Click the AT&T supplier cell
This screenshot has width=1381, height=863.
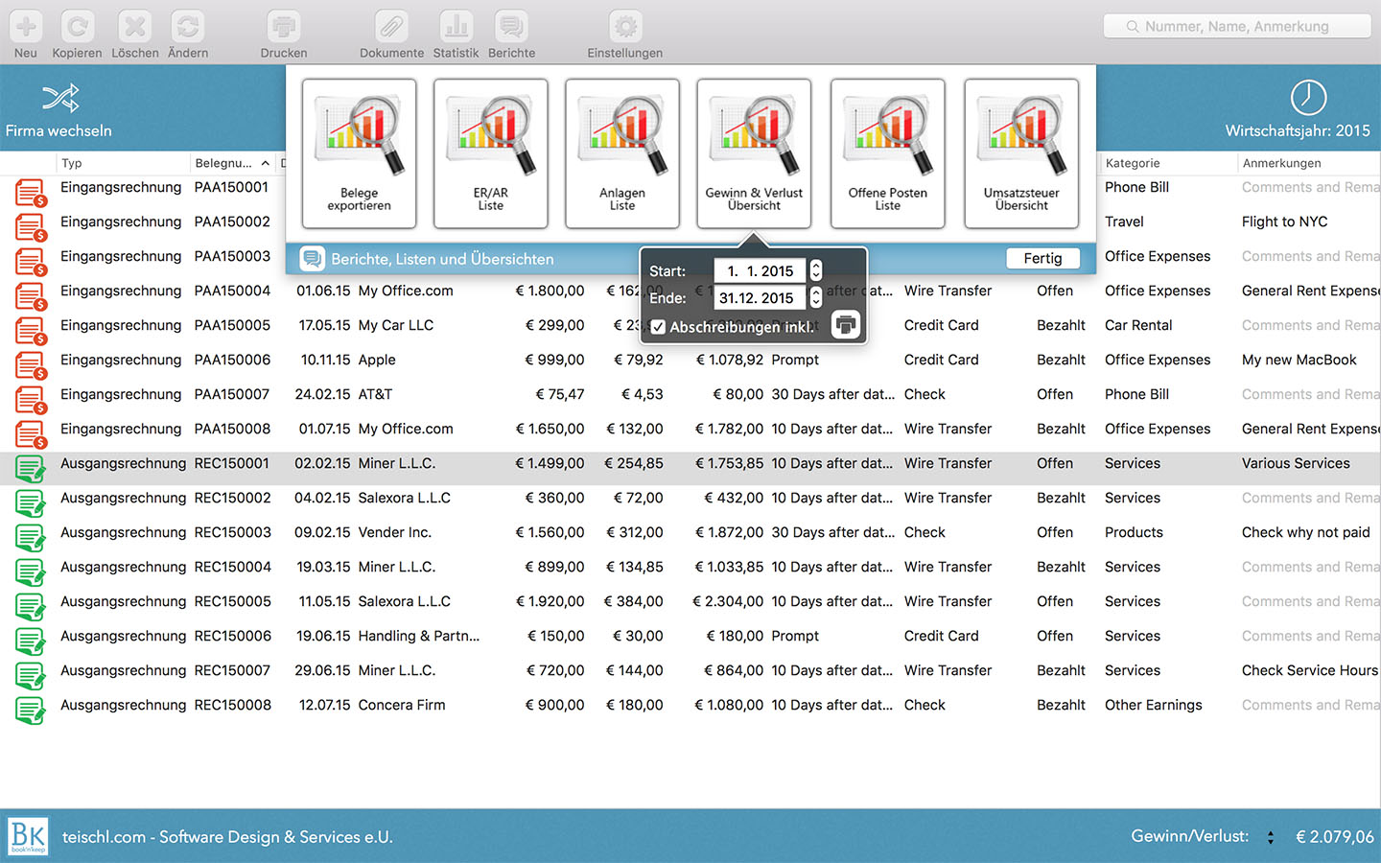(x=375, y=394)
